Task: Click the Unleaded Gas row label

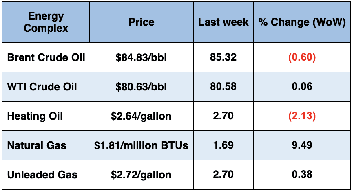Action: click(x=42, y=175)
